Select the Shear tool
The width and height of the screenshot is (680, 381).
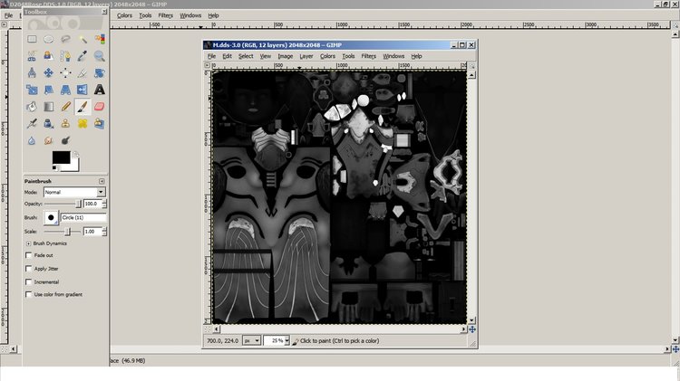(x=49, y=90)
